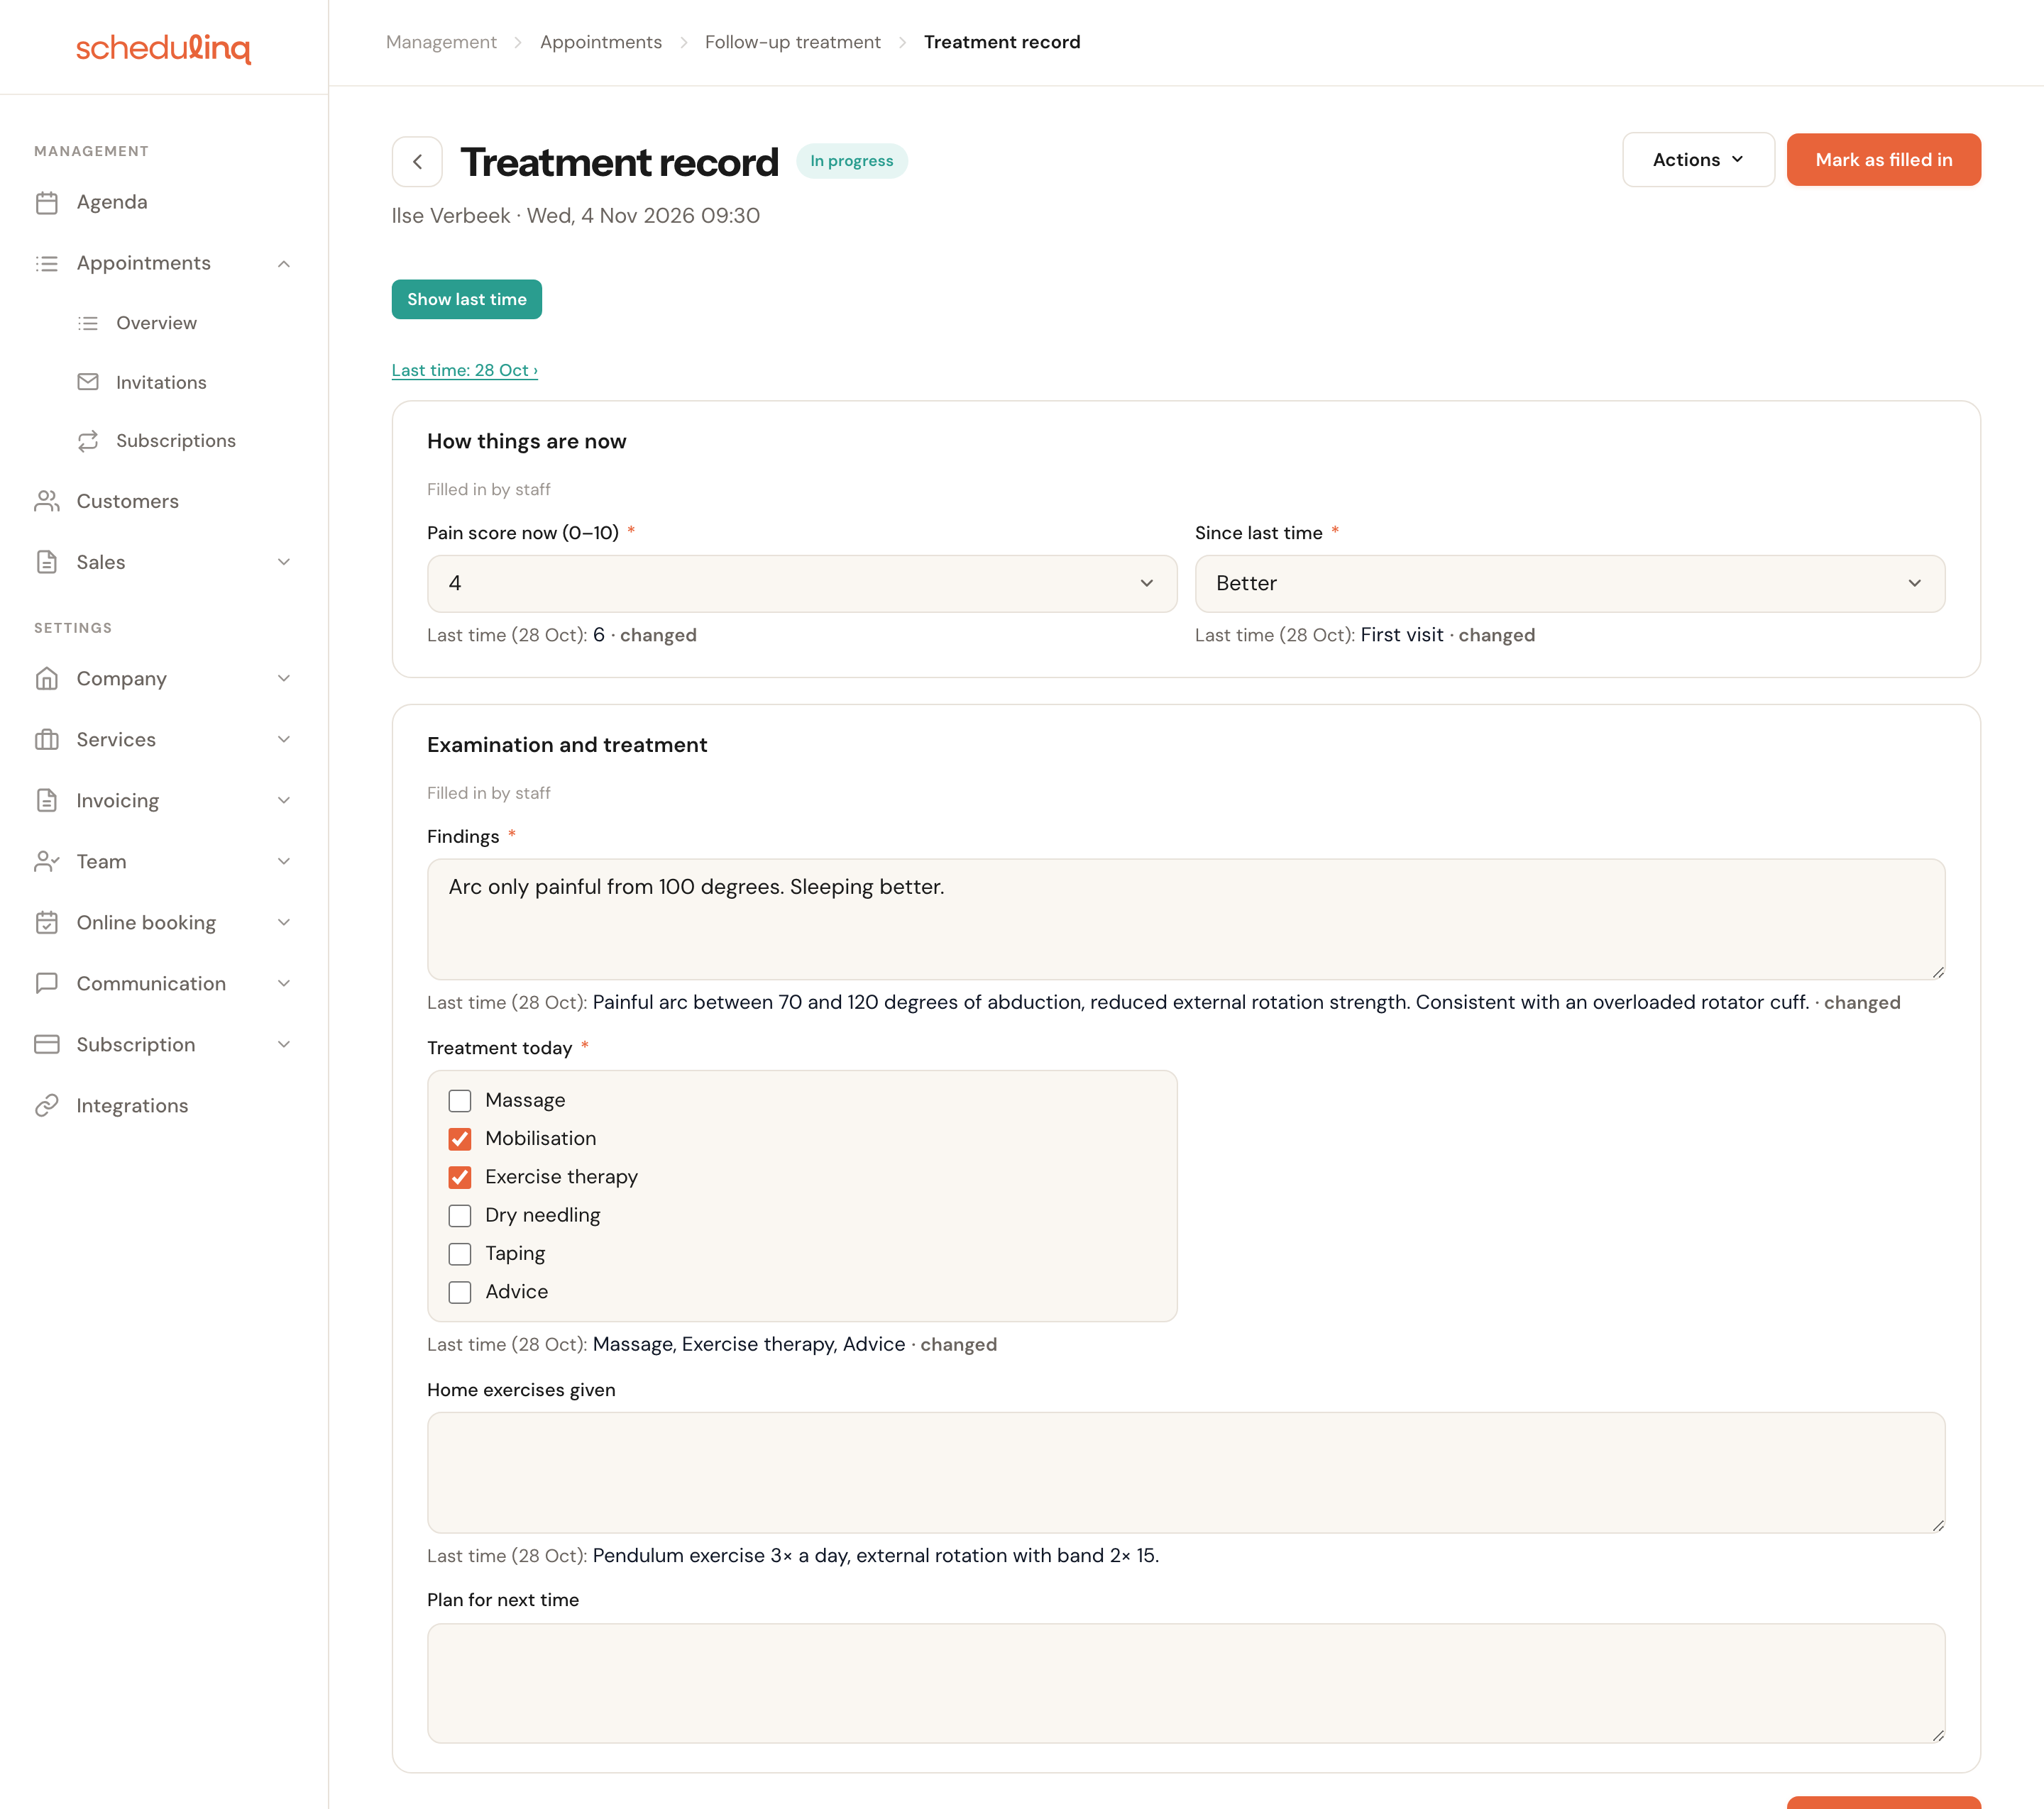Click the Invitations envelope icon
Screen dimensions: 2044x1809
click(x=88, y=382)
